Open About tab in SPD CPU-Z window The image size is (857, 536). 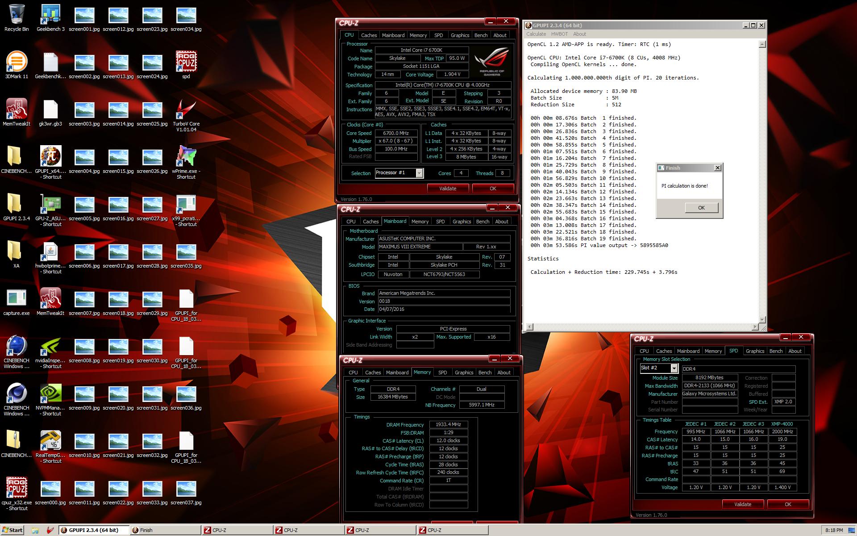click(795, 351)
